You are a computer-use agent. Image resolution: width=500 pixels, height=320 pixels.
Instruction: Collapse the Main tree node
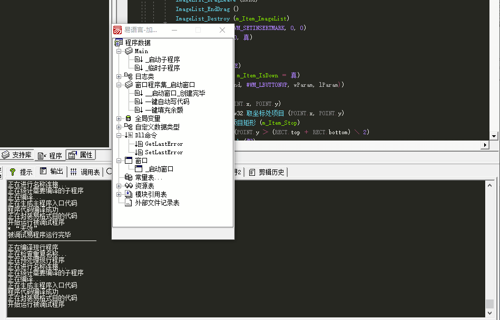pos(119,51)
